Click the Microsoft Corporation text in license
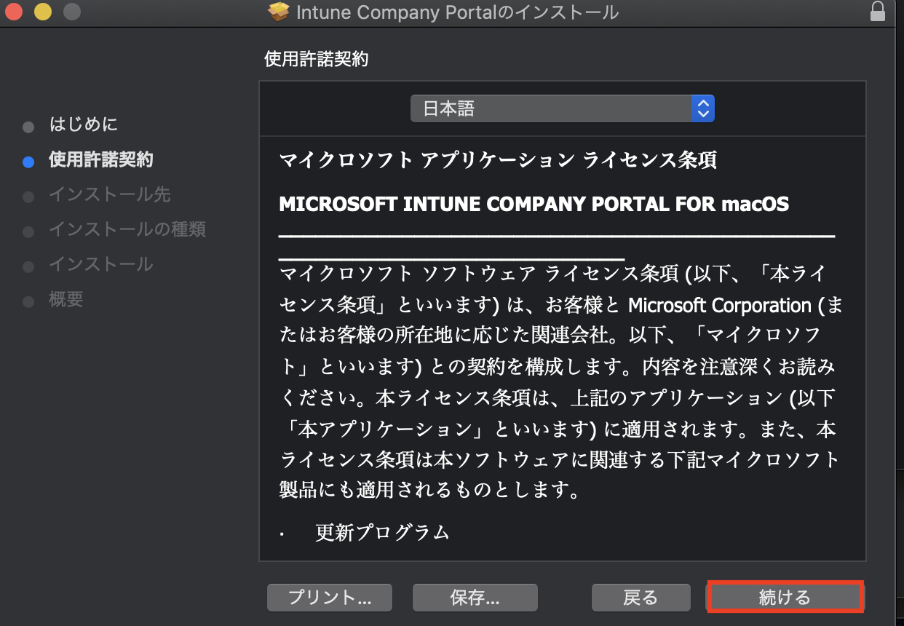 click(x=720, y=305)
